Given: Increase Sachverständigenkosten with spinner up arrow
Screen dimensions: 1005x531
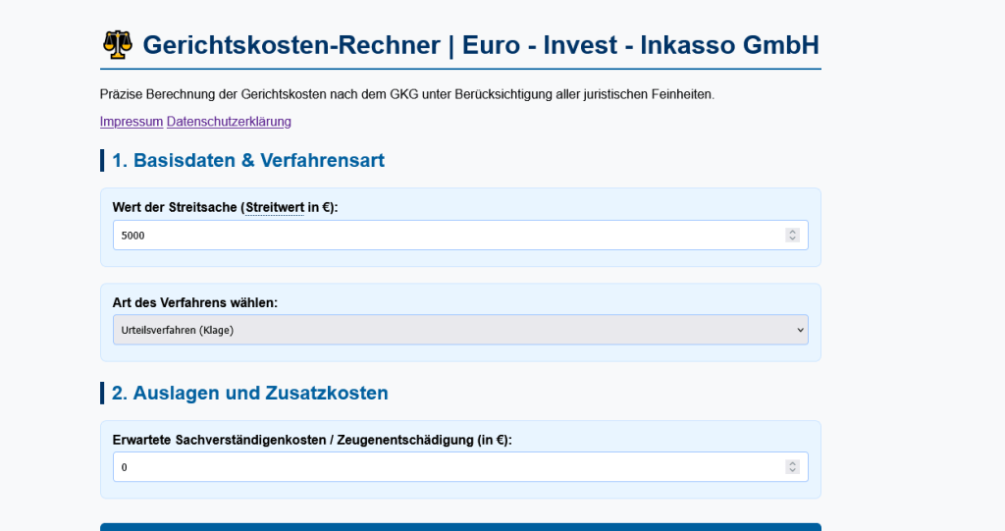Looking at the screenshot, I should (x=792, y=463).
